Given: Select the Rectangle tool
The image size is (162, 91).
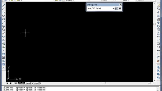Looking at the screenshot, I should (x=3, y=19).
